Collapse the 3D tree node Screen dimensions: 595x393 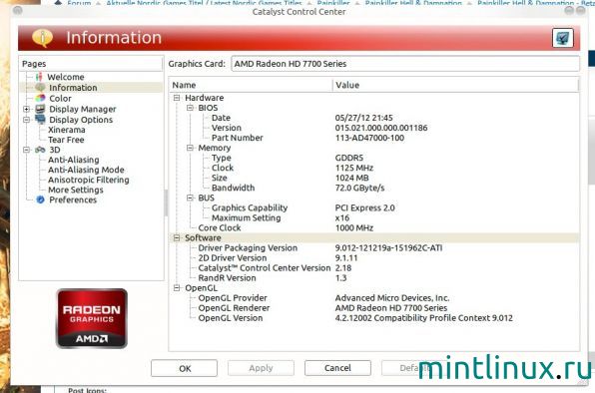pos(26,150)
